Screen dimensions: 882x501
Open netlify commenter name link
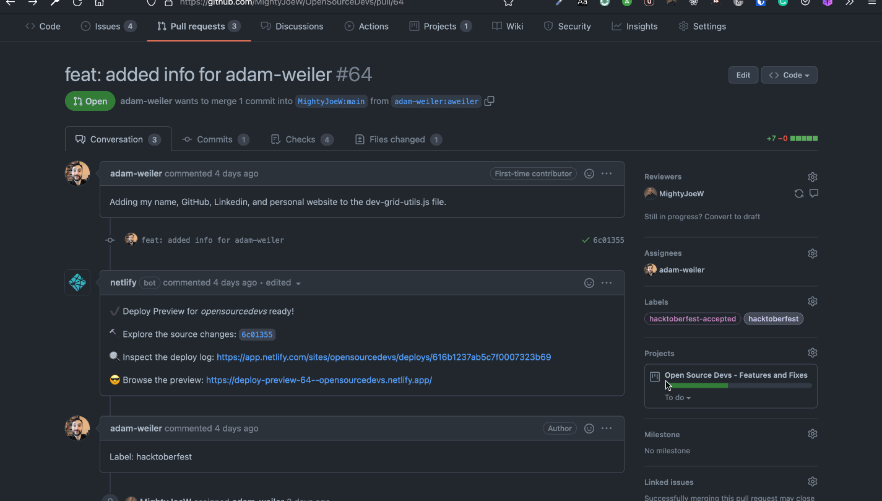click(x=123, y=282)
